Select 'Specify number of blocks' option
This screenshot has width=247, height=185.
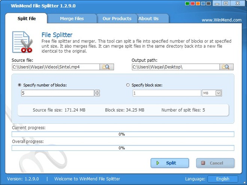point(20,85)
